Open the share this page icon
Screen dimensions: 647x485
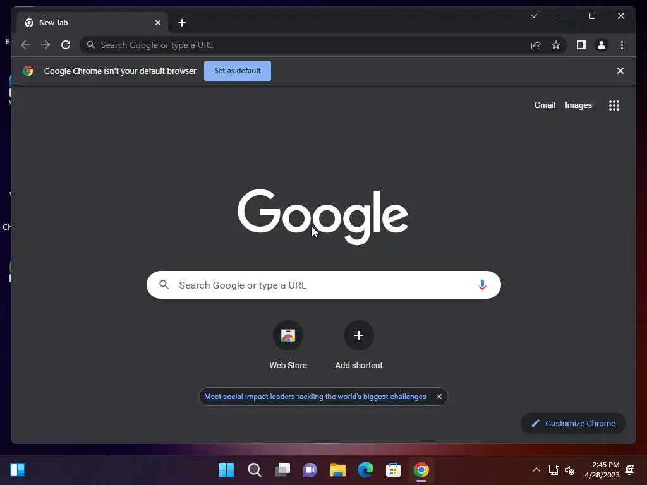(536, 45)
